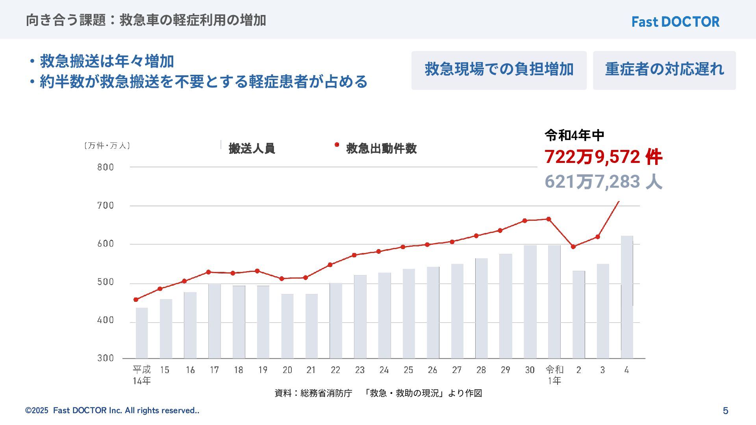Viewport: 756px width, 425px height.
Task: Click the 重症者の対応遅れ box
Action: pyautogui.click(x=664, y=70)
